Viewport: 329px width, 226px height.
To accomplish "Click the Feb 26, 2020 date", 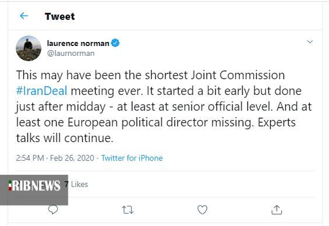I will tap(72, 158).
